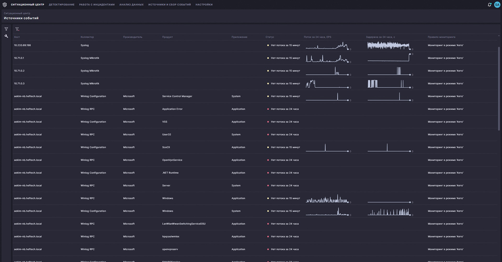Click the wrench settings icon in sidebar
502x262 pixels.
click(6, 36)
